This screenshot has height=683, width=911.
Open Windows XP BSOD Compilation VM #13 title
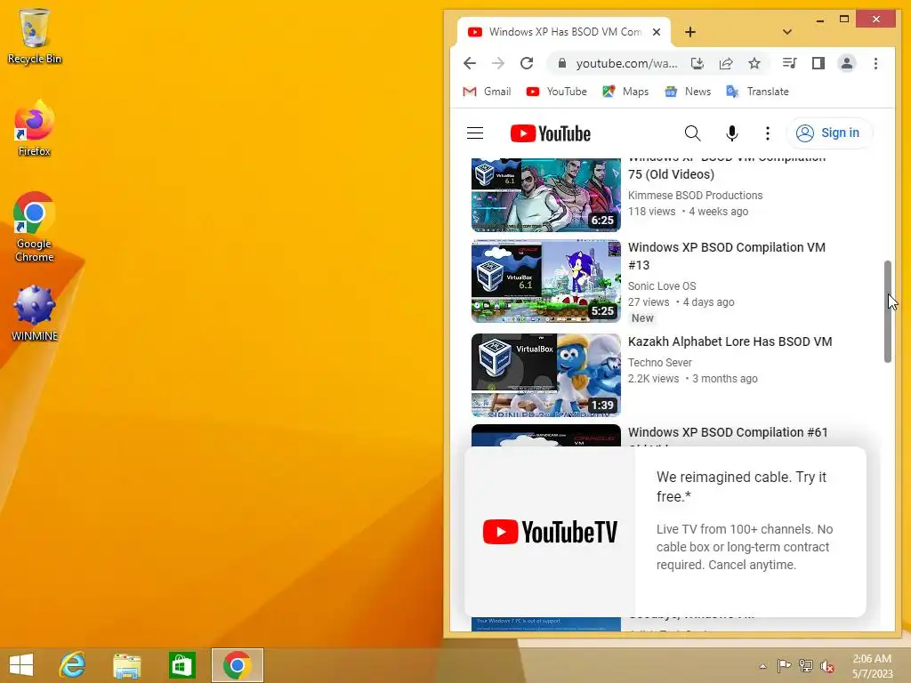point(727,256)
